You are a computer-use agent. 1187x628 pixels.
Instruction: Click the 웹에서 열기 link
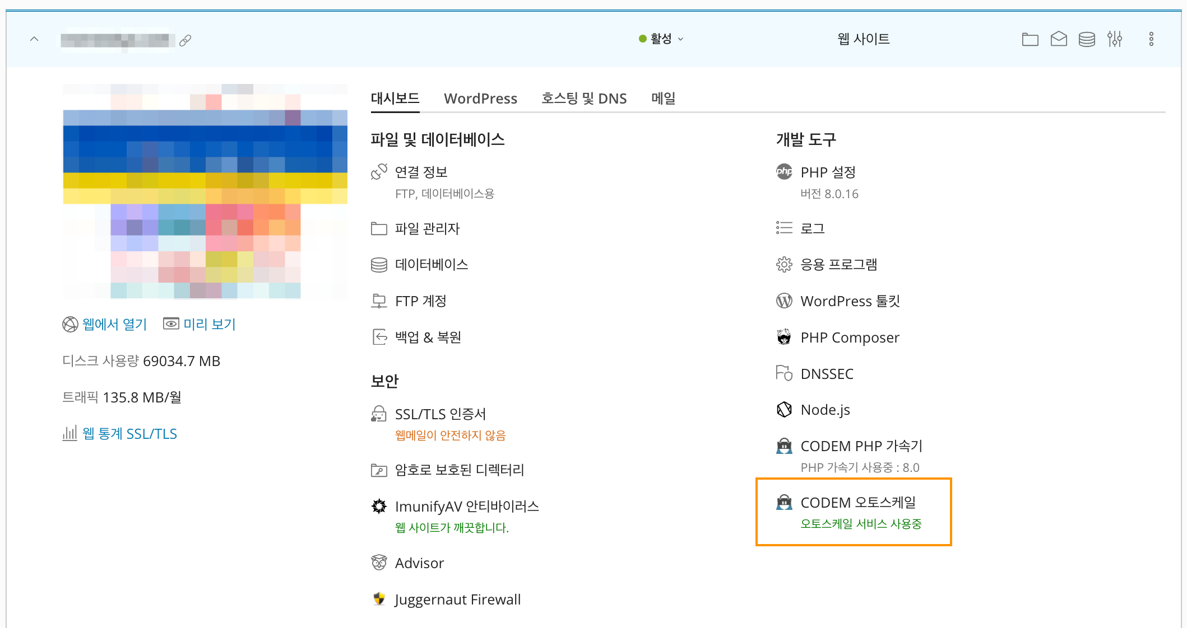tap(114, 324)
